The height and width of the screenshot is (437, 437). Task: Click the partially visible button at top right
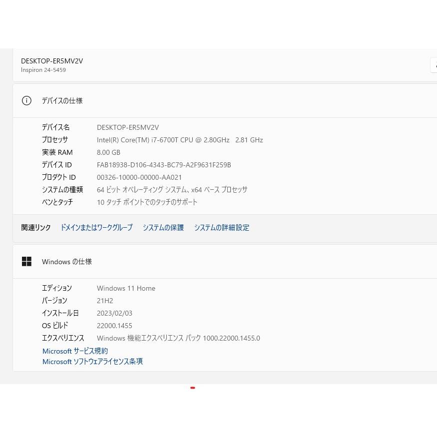[x=435, y=65]
